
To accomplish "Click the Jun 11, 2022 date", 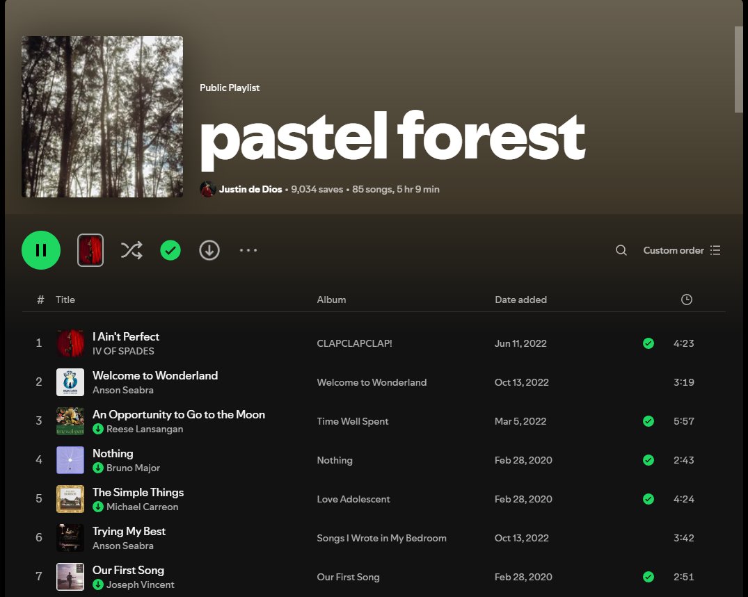I will pos(520,343).
